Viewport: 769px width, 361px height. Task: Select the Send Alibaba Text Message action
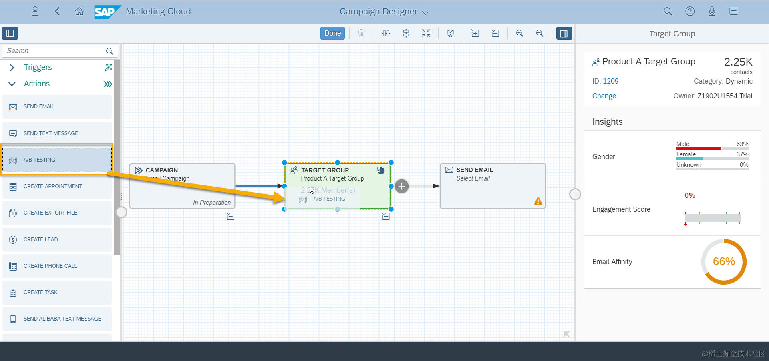57,319
